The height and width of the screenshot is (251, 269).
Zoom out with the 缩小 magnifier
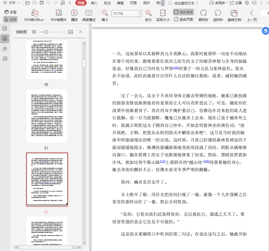[x=105, y=13]
